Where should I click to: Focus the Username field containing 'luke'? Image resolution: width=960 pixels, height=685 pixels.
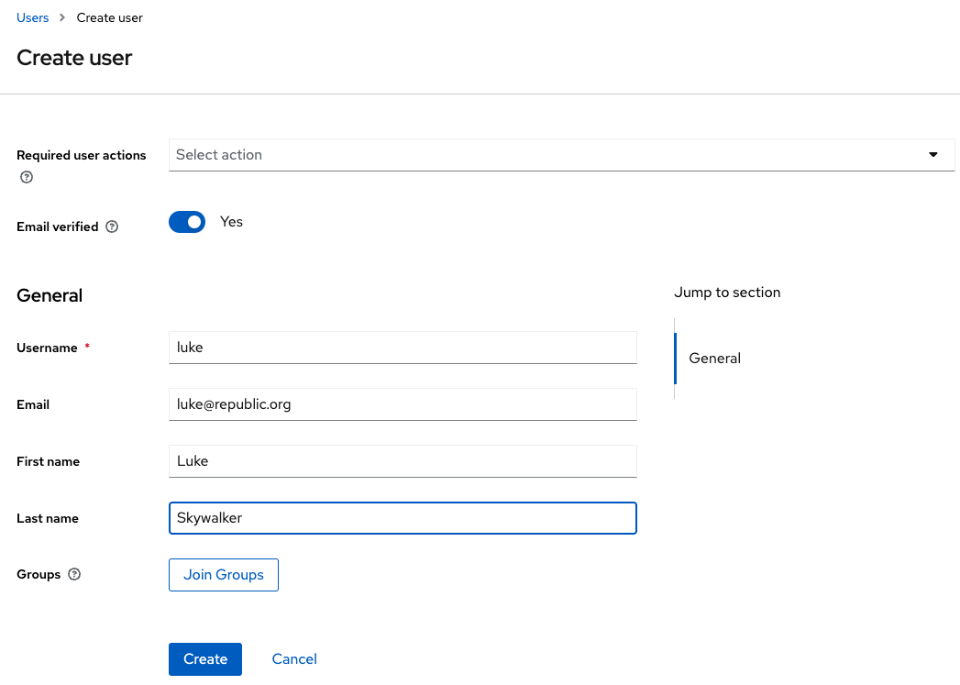[403, 348]
